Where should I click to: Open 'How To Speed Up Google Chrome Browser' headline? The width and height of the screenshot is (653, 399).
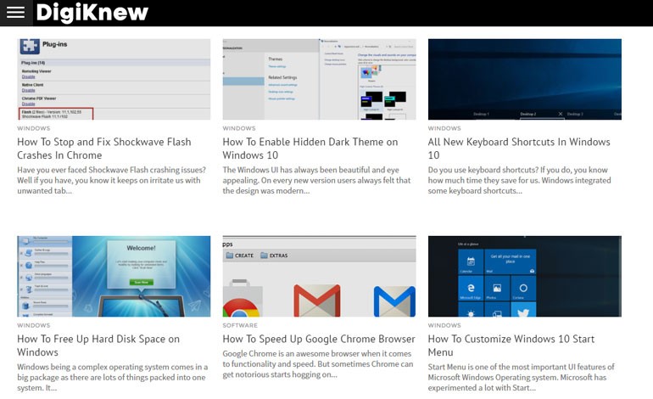[319, 339]
